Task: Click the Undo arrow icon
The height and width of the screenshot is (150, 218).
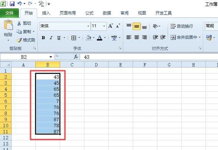Action: coord(20,4)
